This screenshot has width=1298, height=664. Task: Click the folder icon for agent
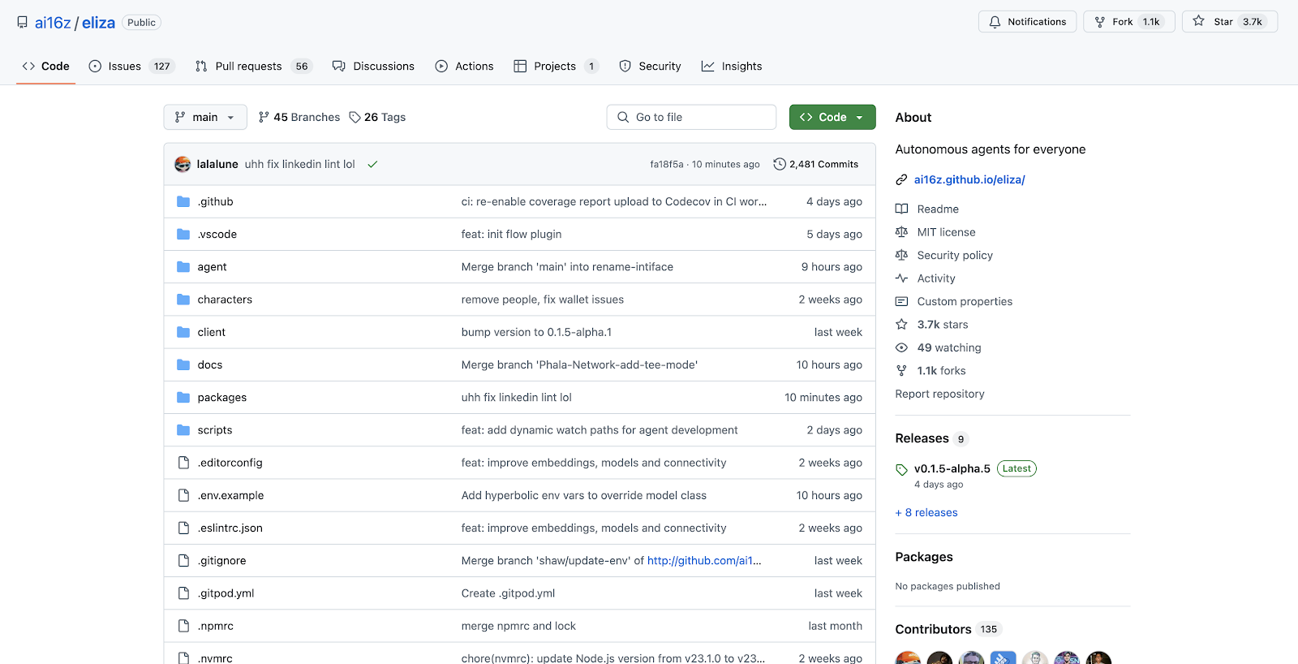coord(183,266)
